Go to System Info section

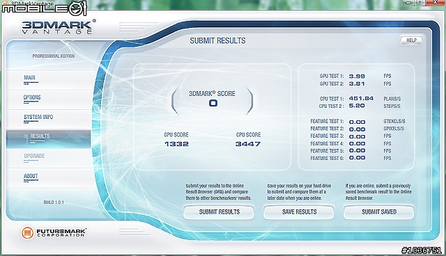(x=38, y=117)
